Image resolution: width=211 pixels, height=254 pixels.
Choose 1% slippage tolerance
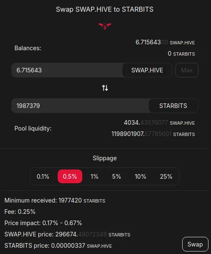click(x=94, y=177)
